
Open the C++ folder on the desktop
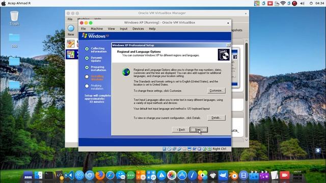click(x=14, y=64)
